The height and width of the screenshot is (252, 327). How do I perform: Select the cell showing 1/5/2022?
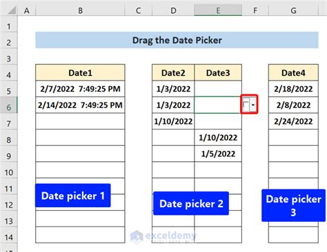tap(218, 154)
